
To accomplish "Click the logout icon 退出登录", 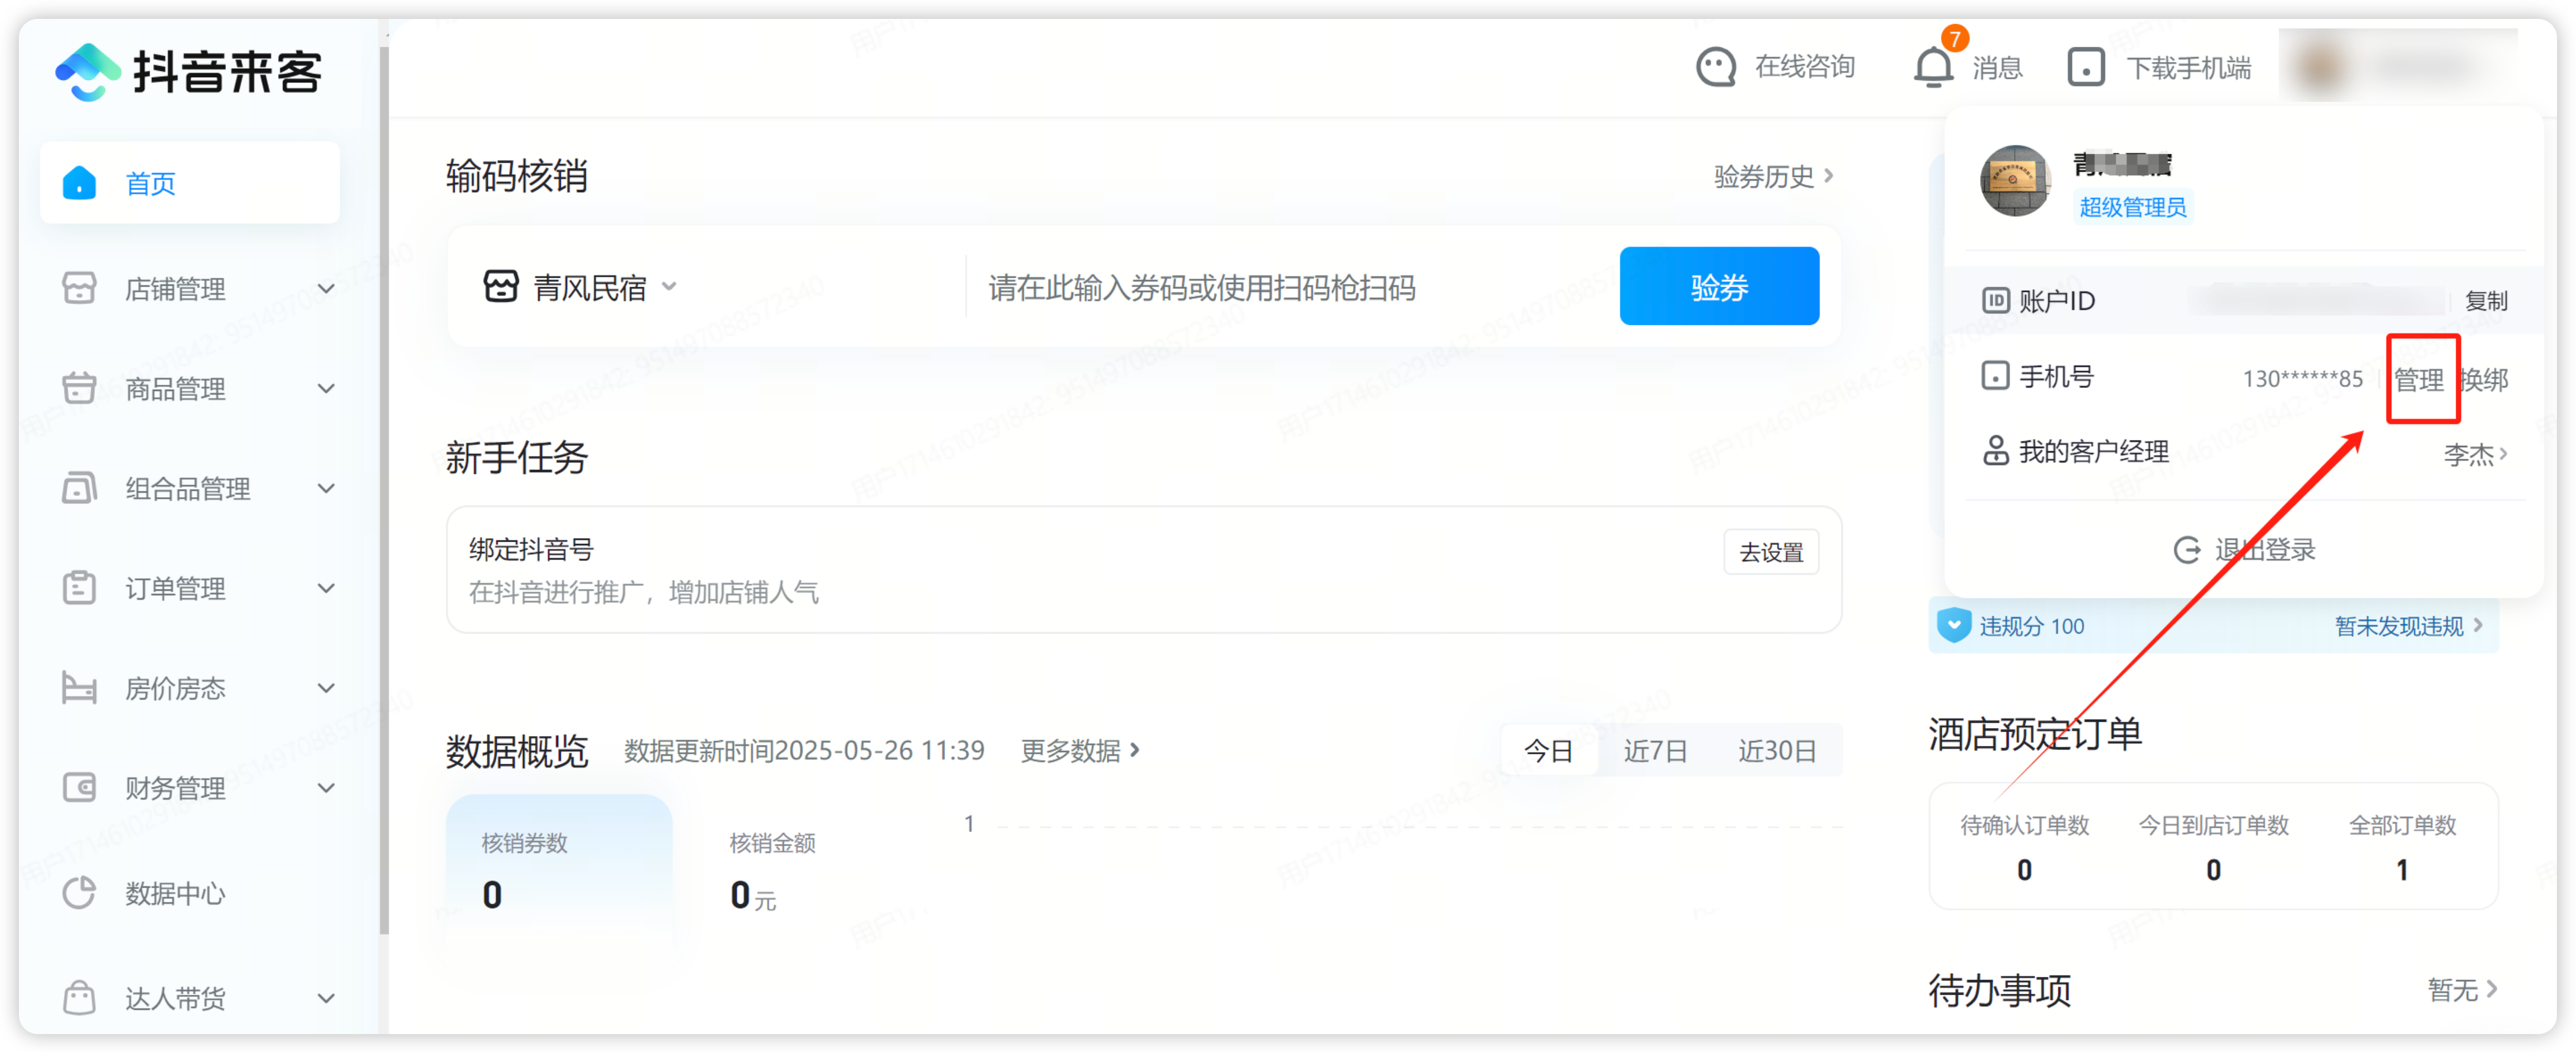I will point(2187,549).
